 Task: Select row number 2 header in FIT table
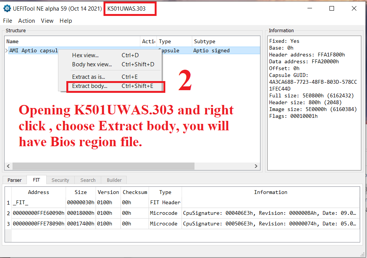point(8,213)
